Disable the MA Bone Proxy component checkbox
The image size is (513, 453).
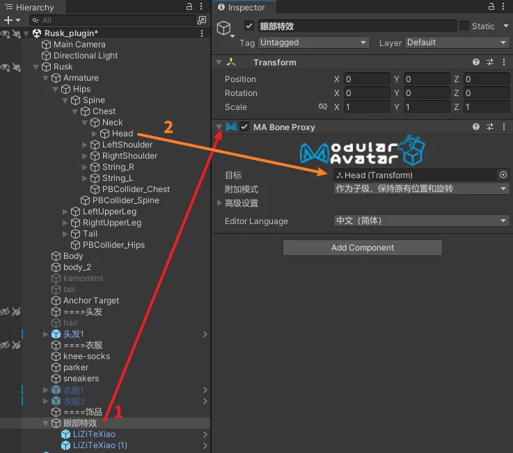(244, 127)
